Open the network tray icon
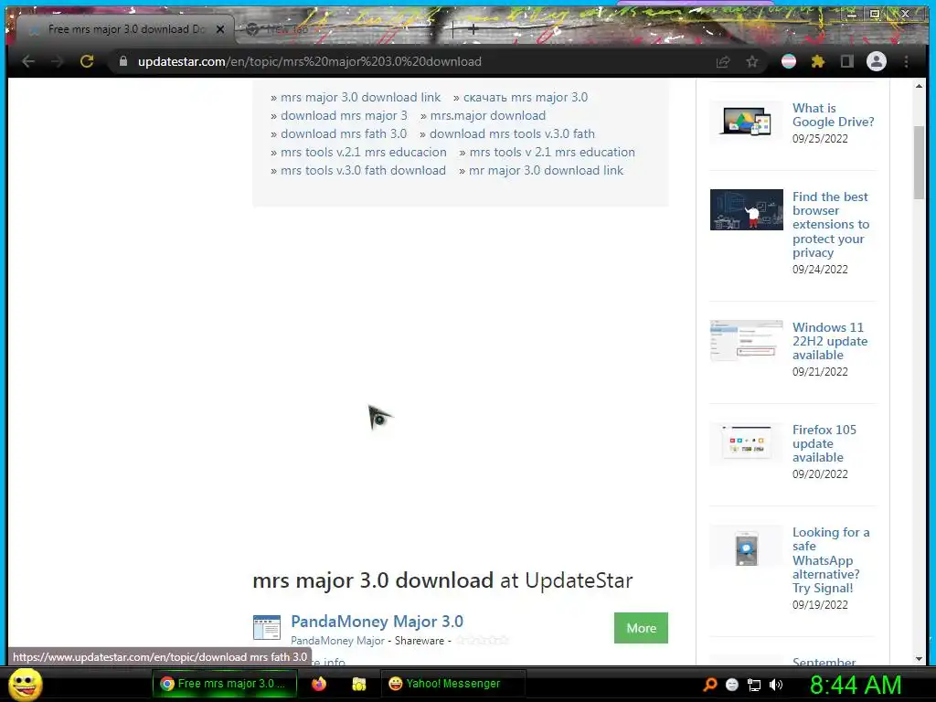Screen dimensions: 936x702 754,685
